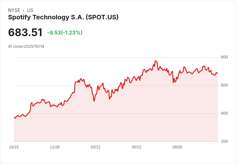Click the NYSE exchange label
This screenshot has width=237, height=164.
[14, 10]
